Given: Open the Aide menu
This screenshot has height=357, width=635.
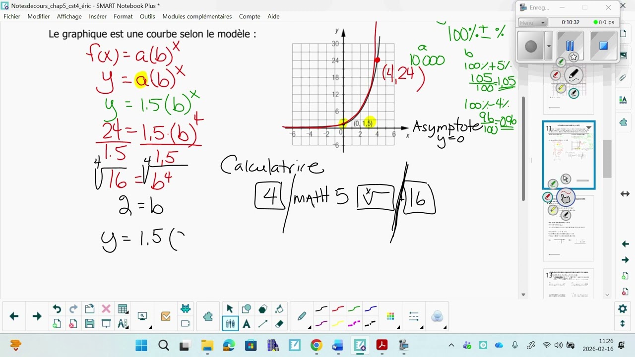Looking at the screenshot, I should 273,16.
